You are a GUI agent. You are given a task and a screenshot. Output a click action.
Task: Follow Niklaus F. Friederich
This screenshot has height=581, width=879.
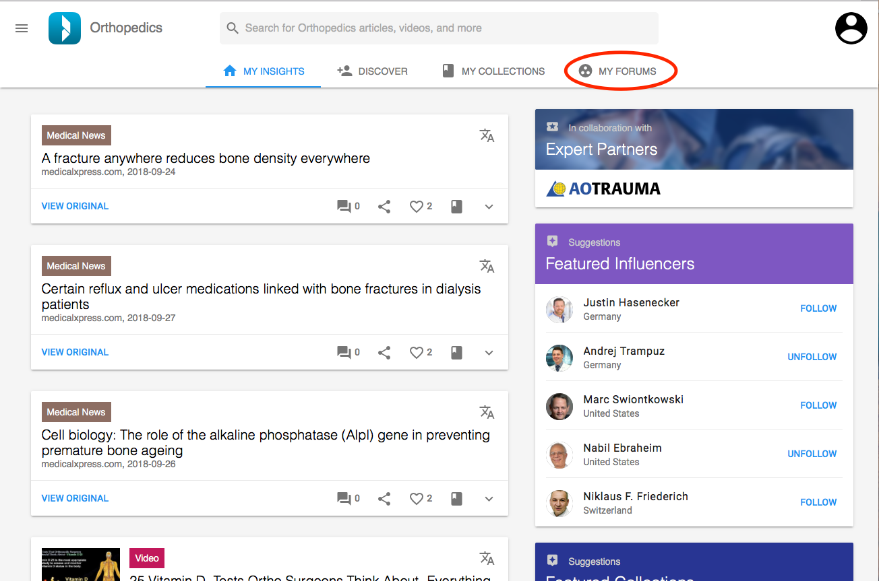[x=818, y=502]
